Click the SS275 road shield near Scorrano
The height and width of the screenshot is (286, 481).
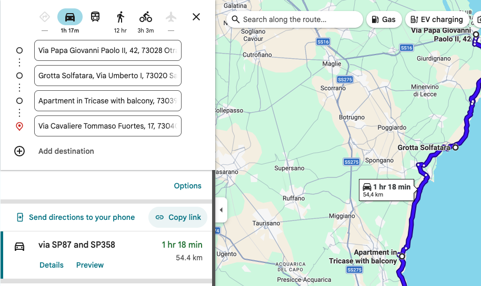tap(345, 80)
